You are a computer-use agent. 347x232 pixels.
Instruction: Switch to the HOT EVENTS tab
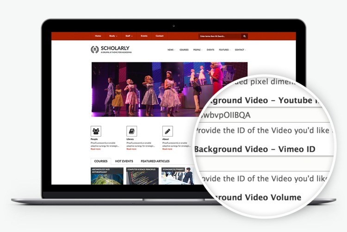point(124,161)
